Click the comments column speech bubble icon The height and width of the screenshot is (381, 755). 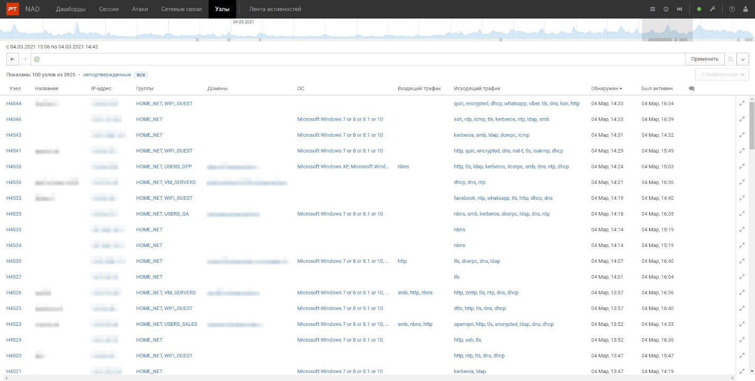tap(691, 88)
